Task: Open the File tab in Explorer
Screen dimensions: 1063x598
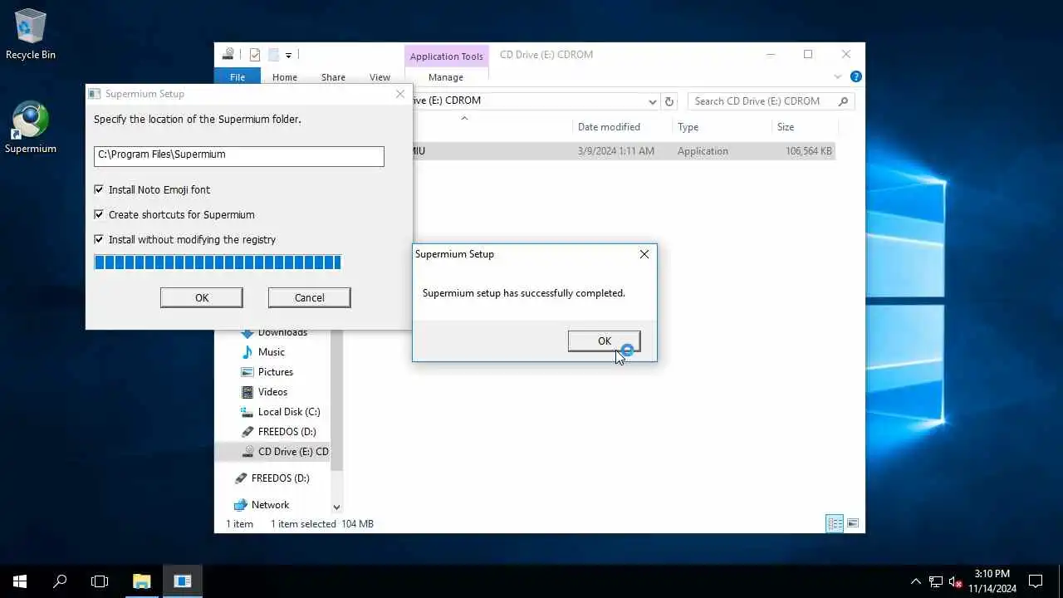Action: pyautogui.click(x=238, y=77)
